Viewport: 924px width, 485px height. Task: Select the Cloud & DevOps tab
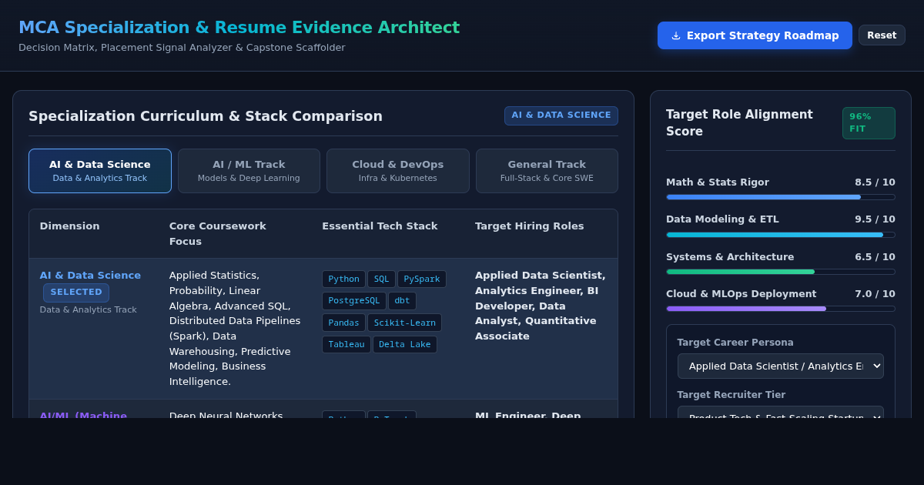pyautogui.click(x=398, y=171)
